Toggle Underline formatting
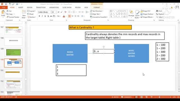The image size is (180, 101). coord(45,16)
